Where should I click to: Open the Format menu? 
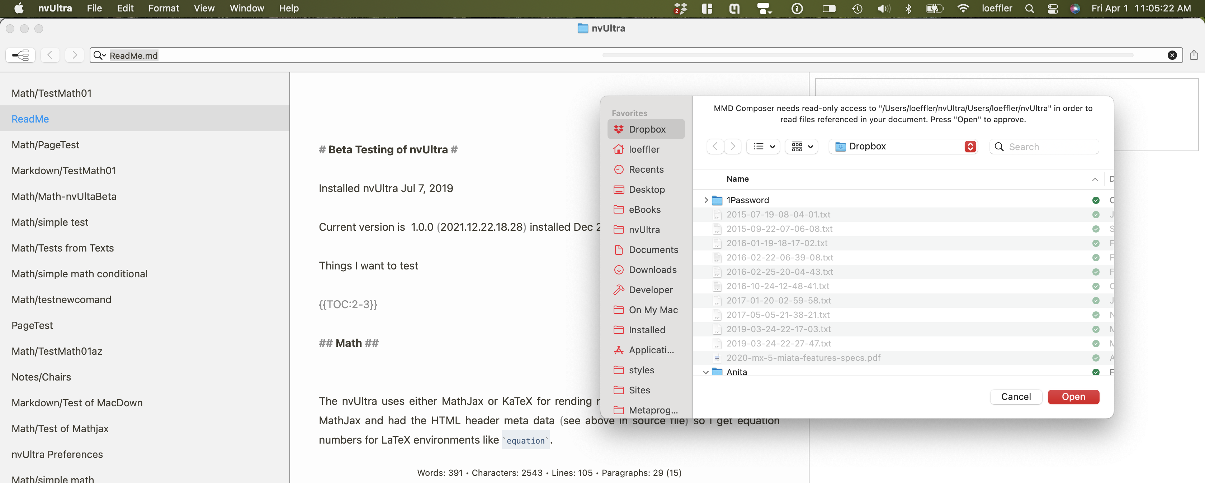click(163, 8)
